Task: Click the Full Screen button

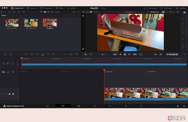Action: [166, 8]
